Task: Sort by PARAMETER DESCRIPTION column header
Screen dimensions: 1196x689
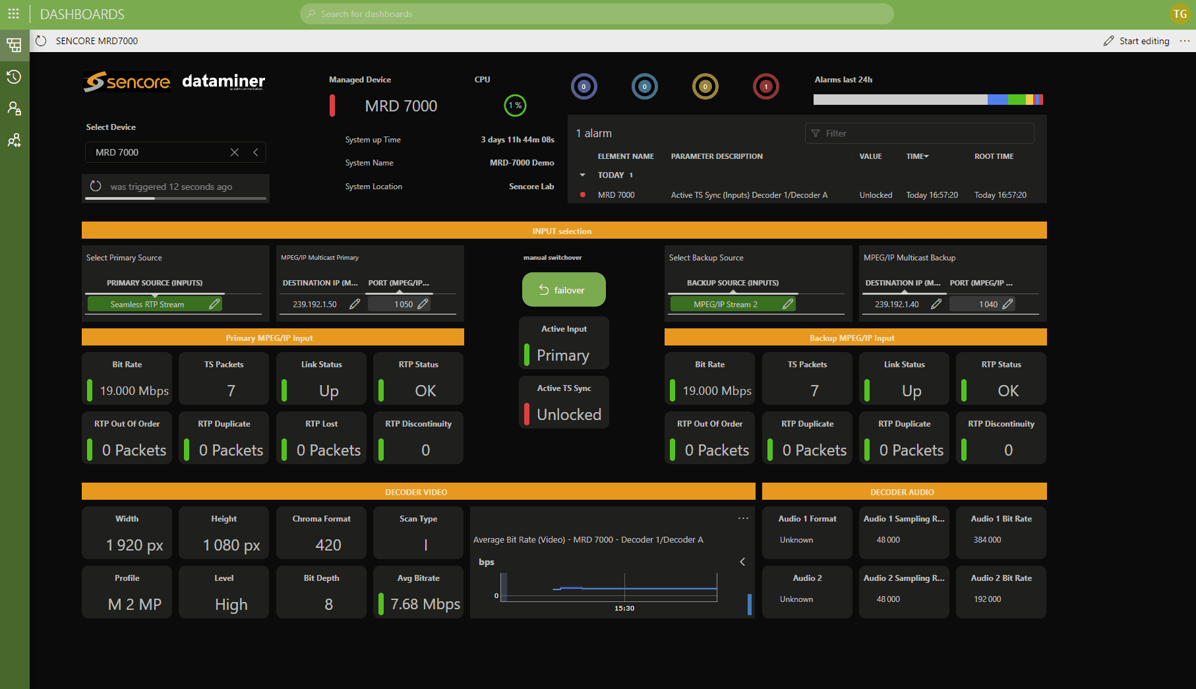Action: pos(717,156)
